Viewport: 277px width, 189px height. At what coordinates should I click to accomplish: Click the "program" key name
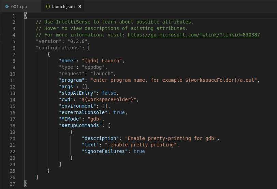[x=72, y=80]
